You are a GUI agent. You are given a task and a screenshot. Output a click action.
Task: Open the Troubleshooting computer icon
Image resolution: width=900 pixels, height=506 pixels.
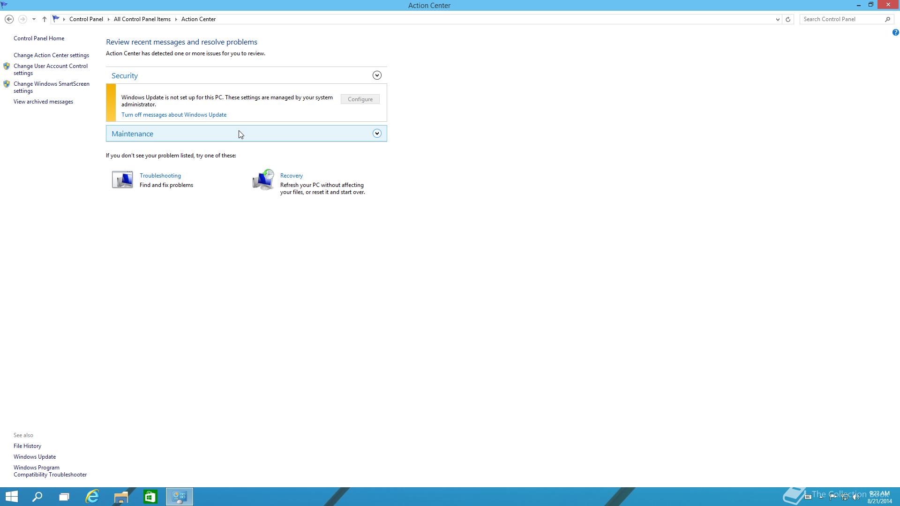pyautogui.click(x=122, y=179)
